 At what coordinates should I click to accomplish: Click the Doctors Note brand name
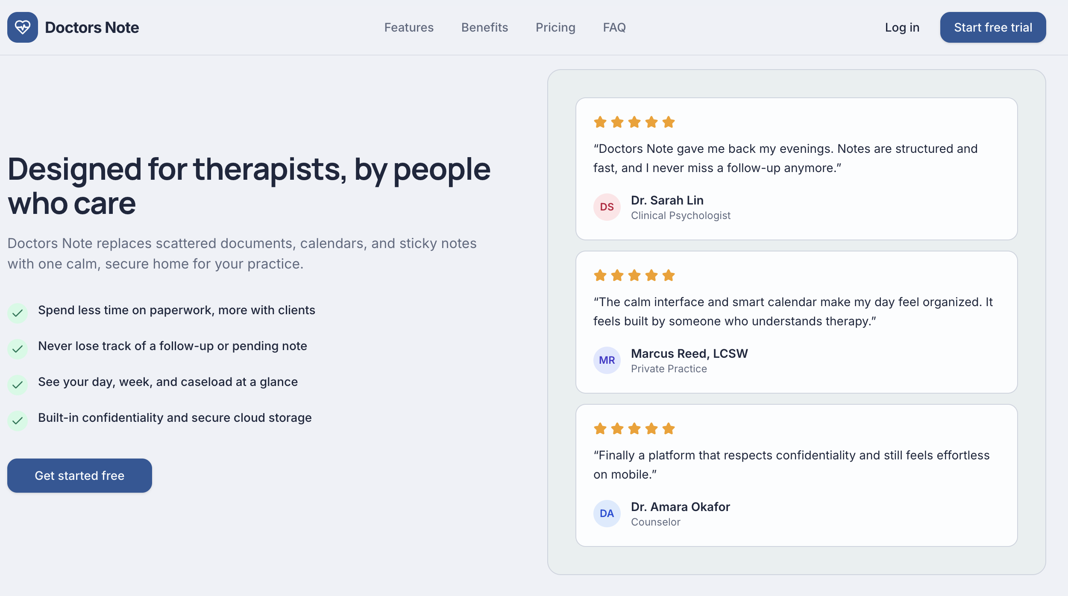pos(92,27)
